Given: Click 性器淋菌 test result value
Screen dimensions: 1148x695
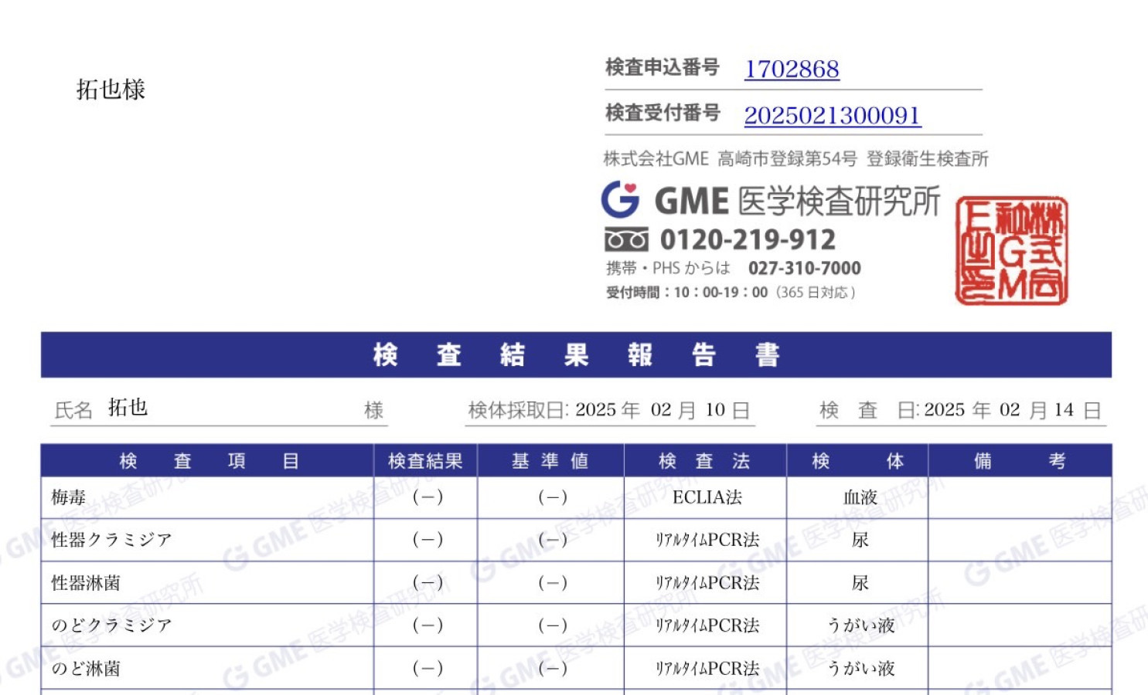Looking at the screenshot, I should click(x=428, y=583).
